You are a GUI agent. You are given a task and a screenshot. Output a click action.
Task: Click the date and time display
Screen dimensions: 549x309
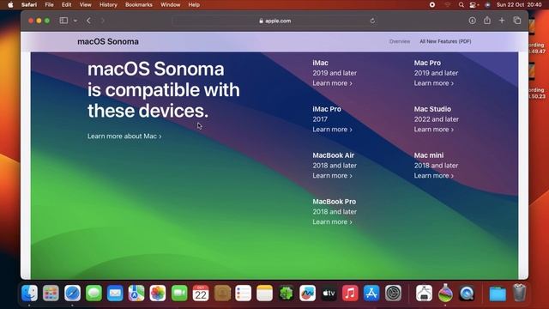coord(519,4)
